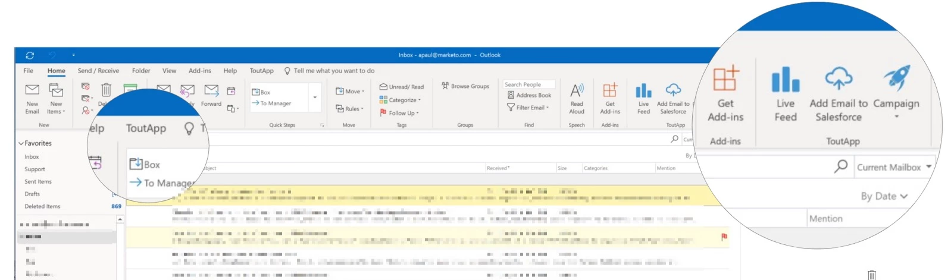Open the New Items dropdown
The width and height of the screenshot is (951, 280).
(x=56, y=99)
